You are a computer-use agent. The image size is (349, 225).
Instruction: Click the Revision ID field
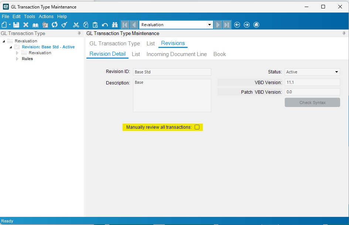[172, 72]
